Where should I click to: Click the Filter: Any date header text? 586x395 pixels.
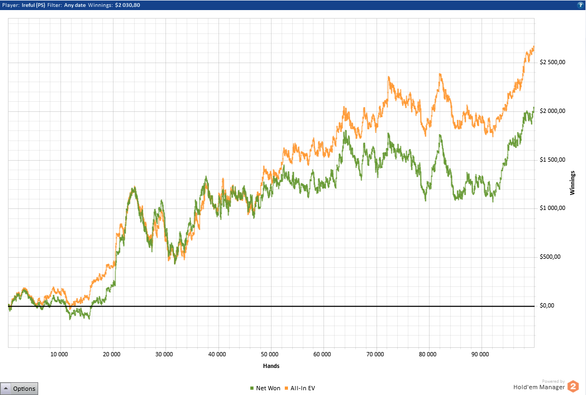click(x=66, y=5)
